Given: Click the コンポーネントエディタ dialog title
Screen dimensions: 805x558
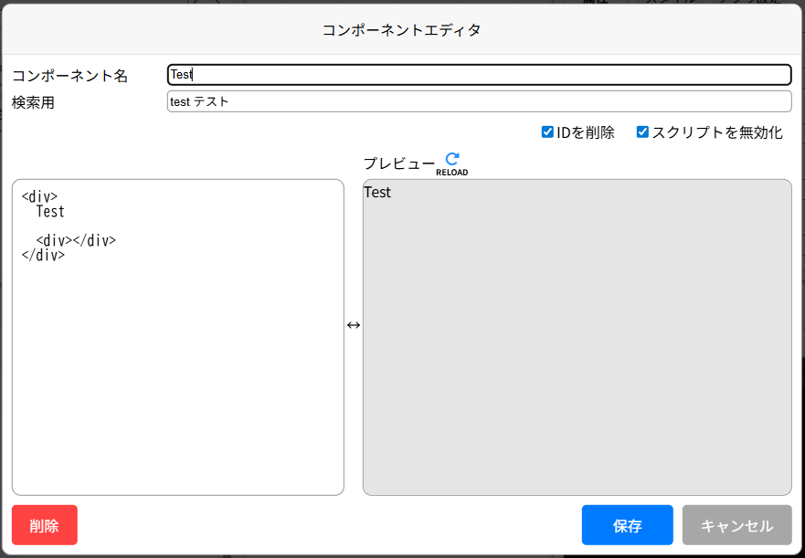Looking at the screenshot, I should click(402, 29).
